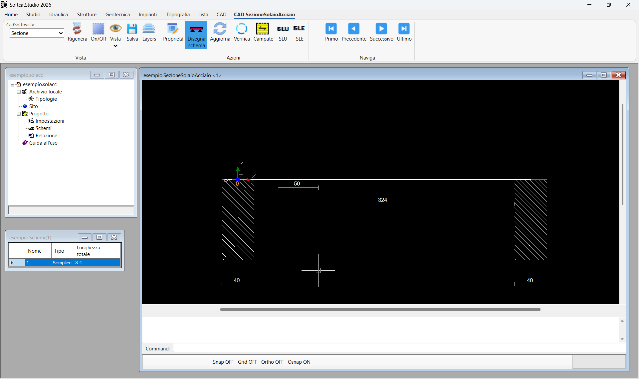Toggle Grid OFF in status bar
This screenshot has width=639, height=379.
click(247, 362)
